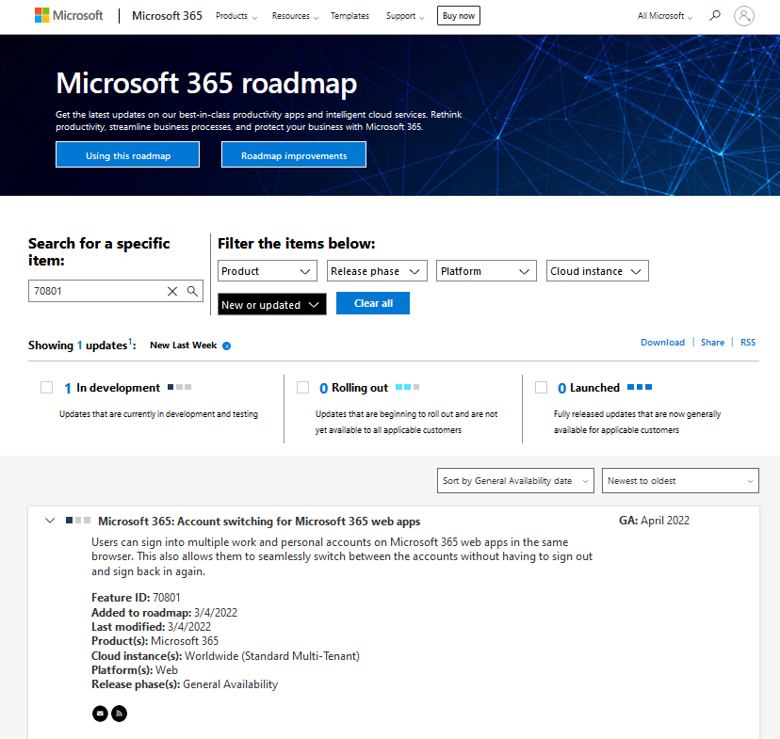780x739 pixels.
Task: Go to Templates
Action: [x=349, y=16]
